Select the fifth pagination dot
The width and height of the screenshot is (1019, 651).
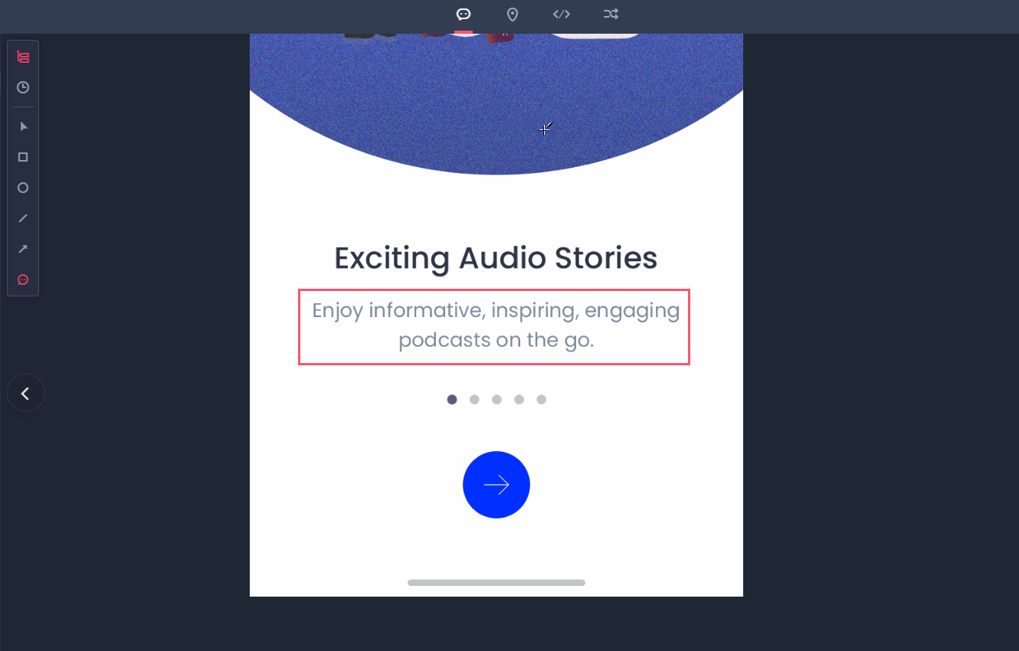coord(541,399)
